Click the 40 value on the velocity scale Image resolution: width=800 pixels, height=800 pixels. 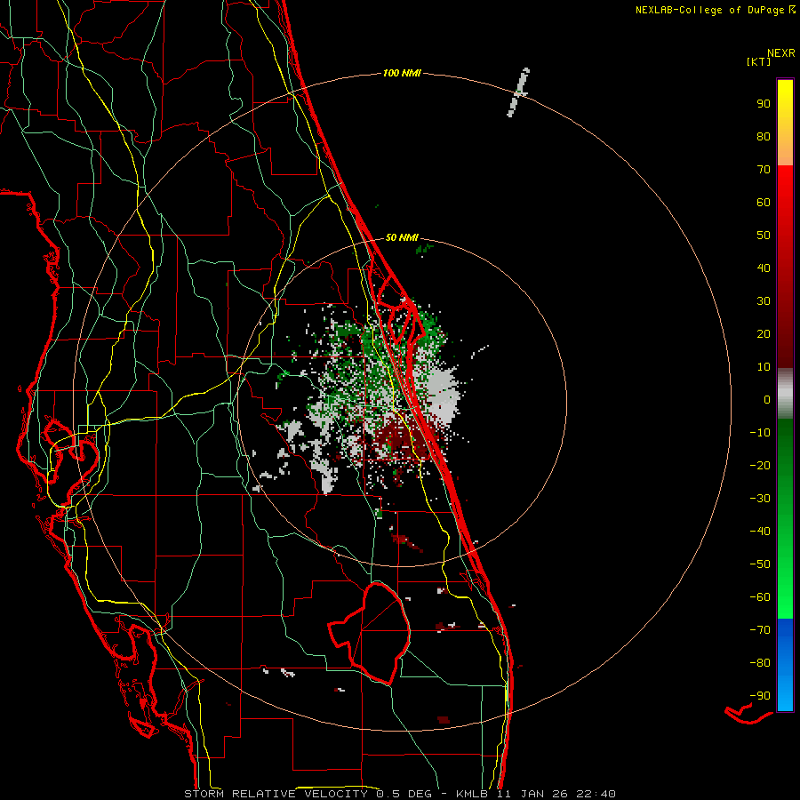pyautogui.click(x=764, y=268)
